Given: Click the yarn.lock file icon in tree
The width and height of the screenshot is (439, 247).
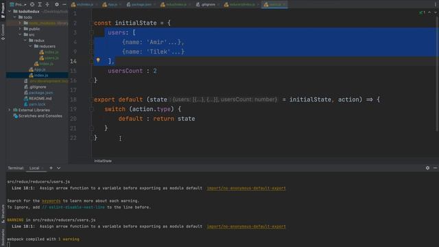Looking at the screenshot, I should point(26,104).
